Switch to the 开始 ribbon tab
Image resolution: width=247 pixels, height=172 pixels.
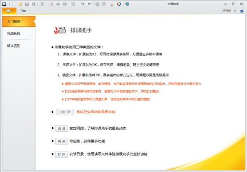tap(23, 11)
